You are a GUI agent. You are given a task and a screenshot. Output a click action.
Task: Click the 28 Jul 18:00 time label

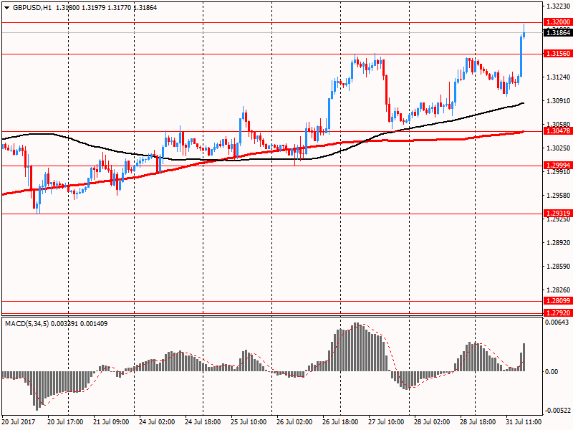[x=478, y=422]
